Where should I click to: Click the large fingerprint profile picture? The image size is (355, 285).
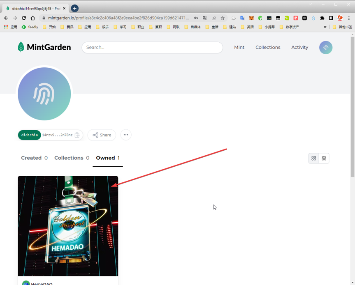(44, 94)
